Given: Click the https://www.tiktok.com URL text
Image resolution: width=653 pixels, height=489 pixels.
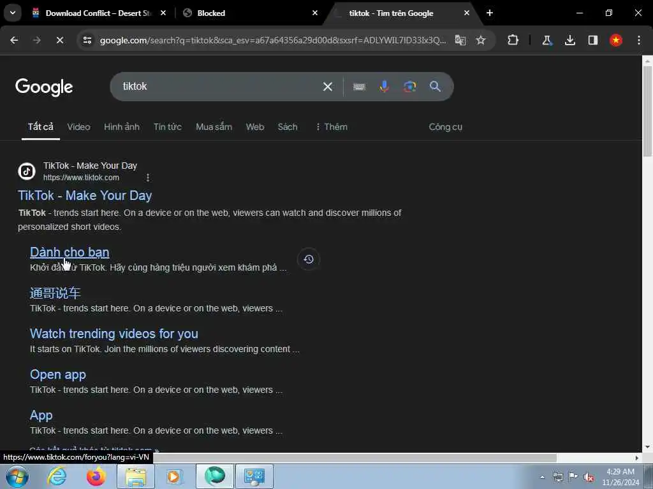Looking at the screenshot, I should pos(81,178).
